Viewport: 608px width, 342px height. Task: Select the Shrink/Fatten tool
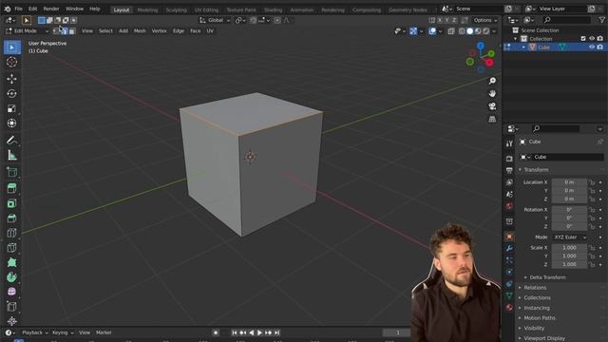pos(12,321)
